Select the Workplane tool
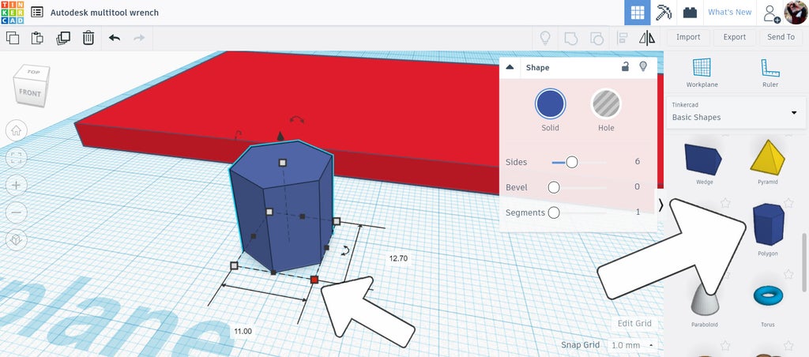 click(702, 73)
